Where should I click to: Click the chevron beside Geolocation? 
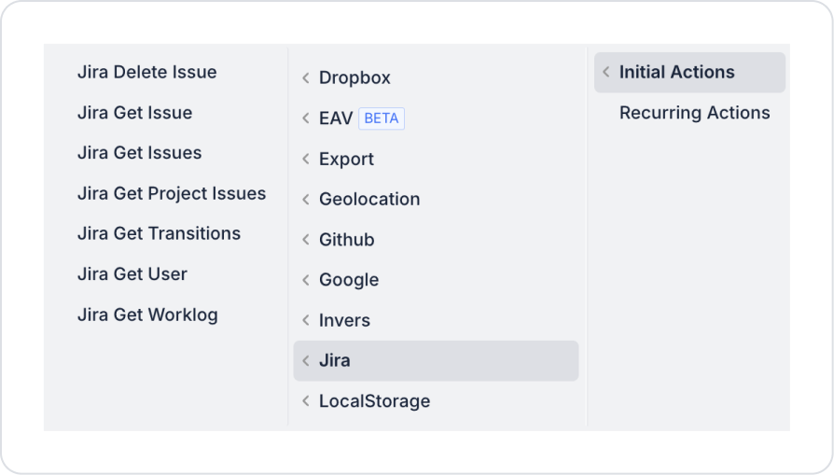pyautogui.click(x=306, y=200)
